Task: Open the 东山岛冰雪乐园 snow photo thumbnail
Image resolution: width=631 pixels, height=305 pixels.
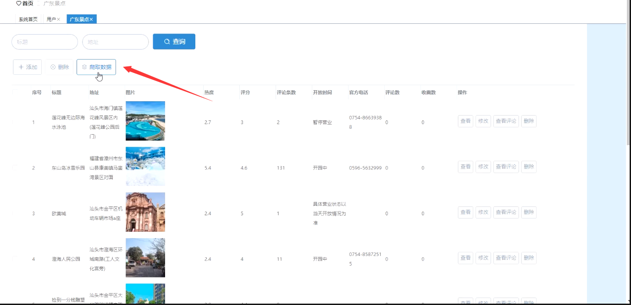Action: point(145,167)
